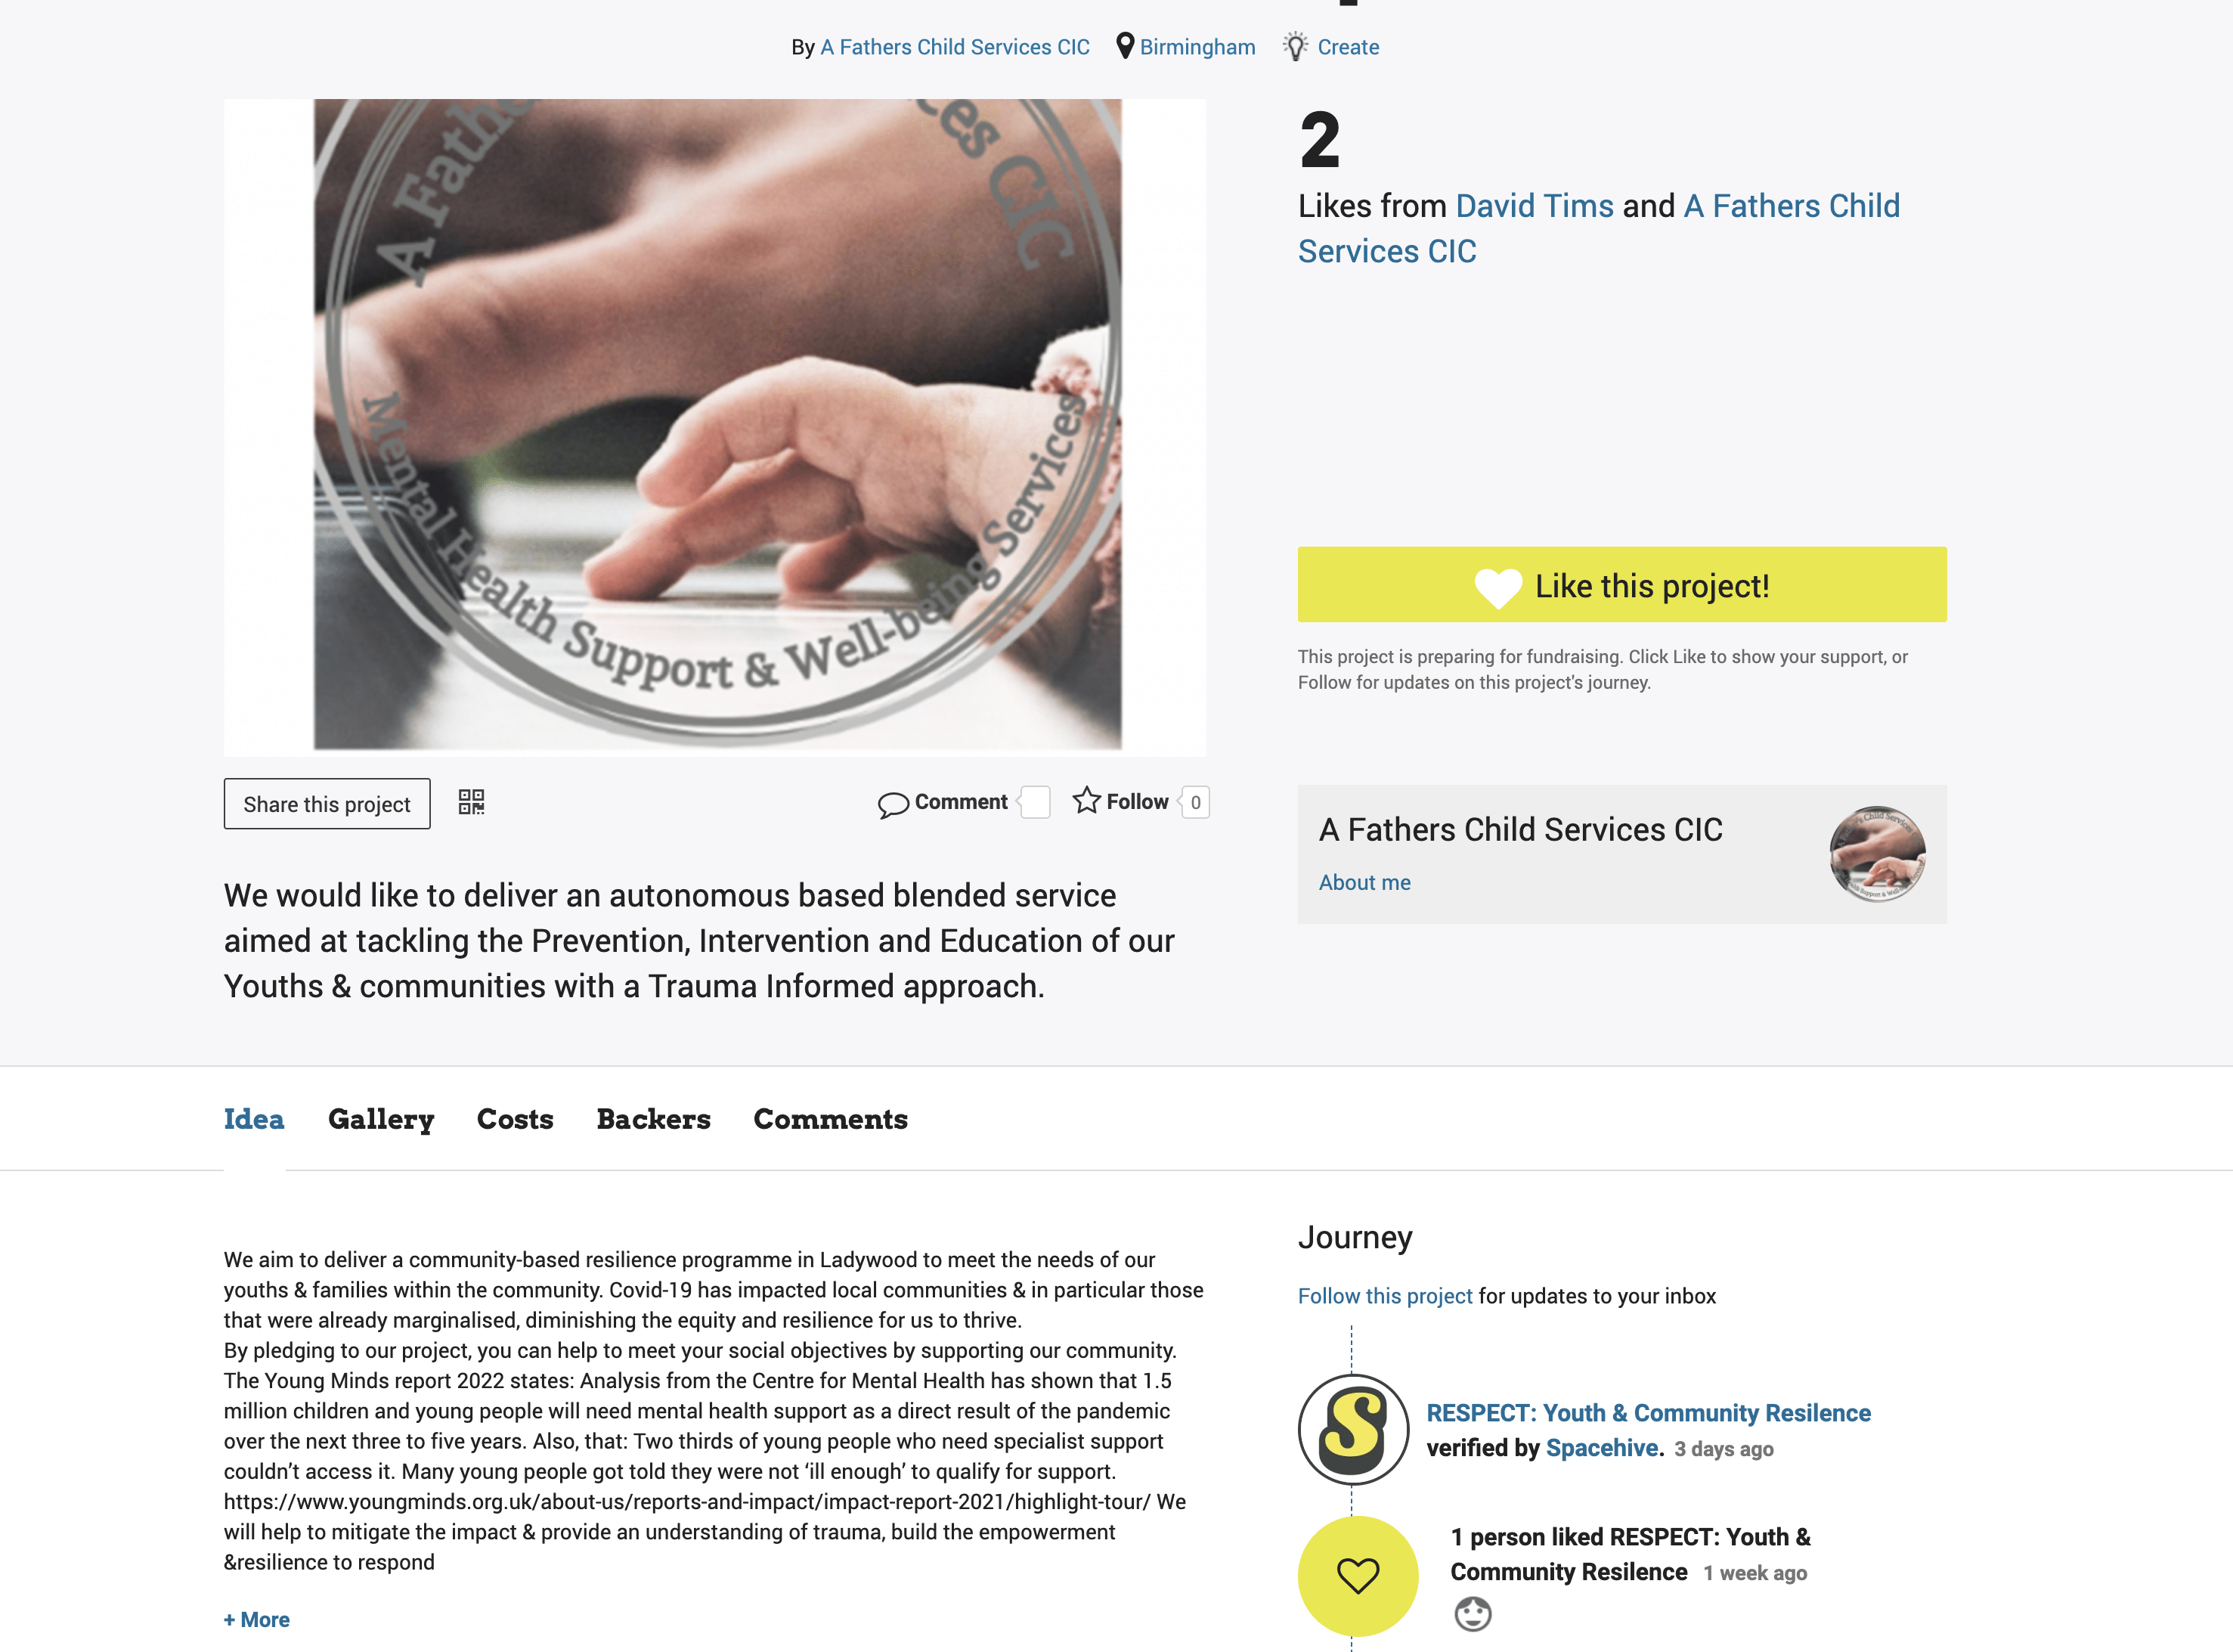Click the Follow this project link
The image size is (2233, 1652).
point(1384,1296)
